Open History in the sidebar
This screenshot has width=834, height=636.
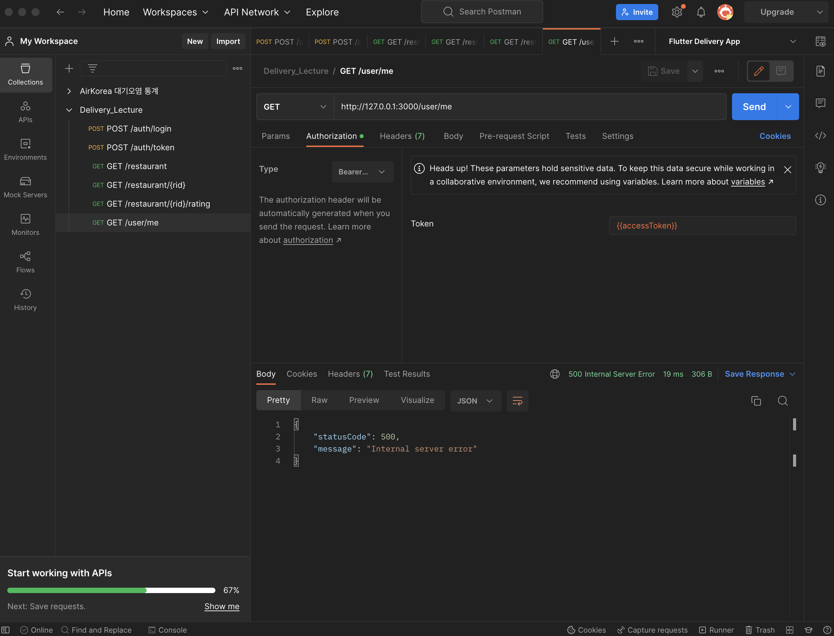(x=25, y=300)
